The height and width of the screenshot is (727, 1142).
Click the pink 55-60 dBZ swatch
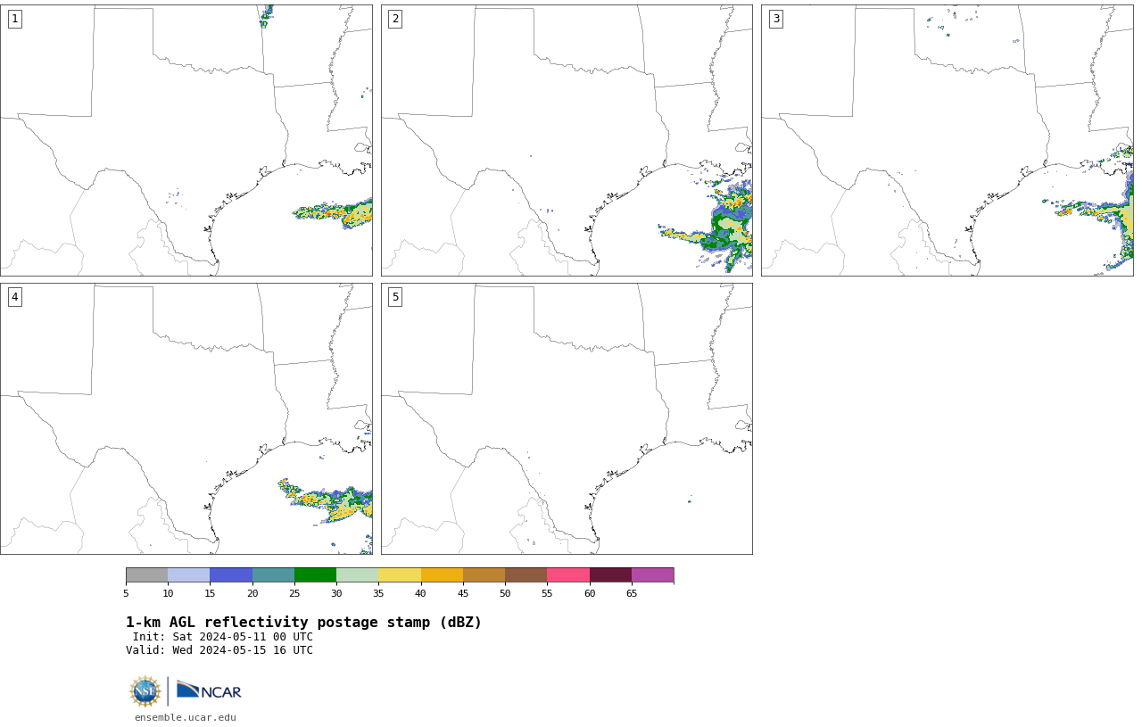568,574
